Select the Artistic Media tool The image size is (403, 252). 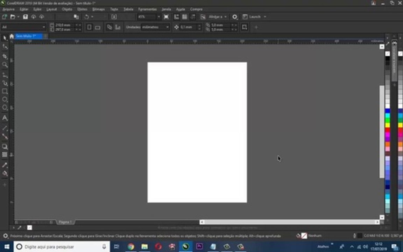pos(5,83)
